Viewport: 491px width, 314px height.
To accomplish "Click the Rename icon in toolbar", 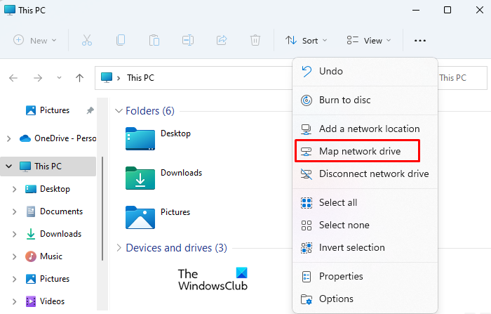I will click(188, 40).
